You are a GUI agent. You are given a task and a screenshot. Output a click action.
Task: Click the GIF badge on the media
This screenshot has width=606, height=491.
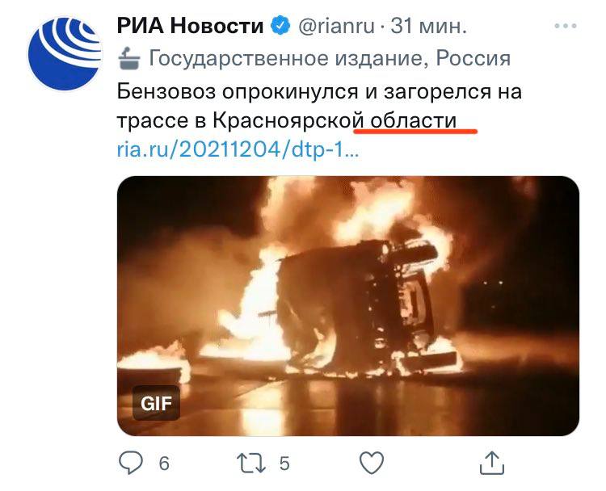point(156,403)
